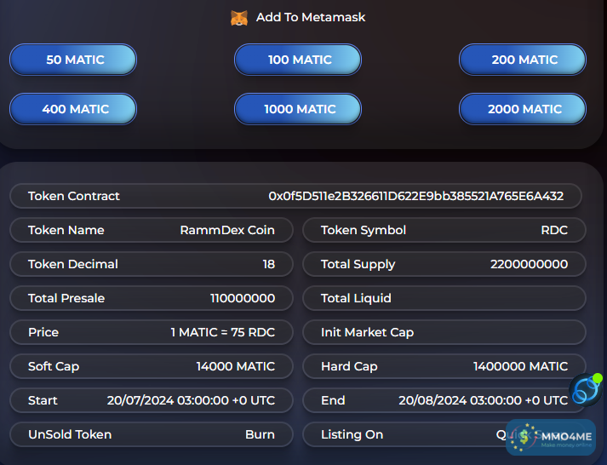Select the 50 MATIC purchase button
This screenshot has width=607, height=465.
click(x=73, y=60)
